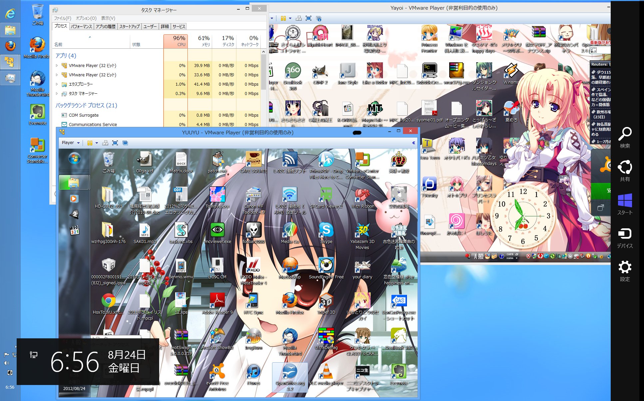Click fullscreen icon in Yayoi VMware toolbar
The image size is (644, 401).
tap(308, 18)
